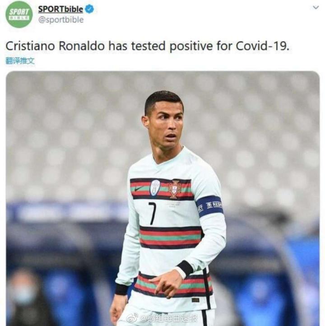This screenshot has width=325, height=326.
Task: Click the oval competition badge on the shirt
Action: click(155, 188)
